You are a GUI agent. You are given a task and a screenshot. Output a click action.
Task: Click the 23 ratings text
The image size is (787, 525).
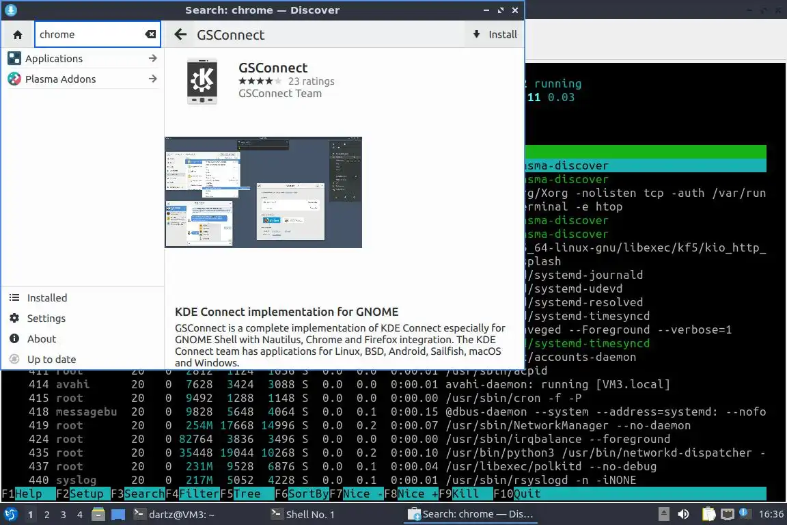(312, 81)
